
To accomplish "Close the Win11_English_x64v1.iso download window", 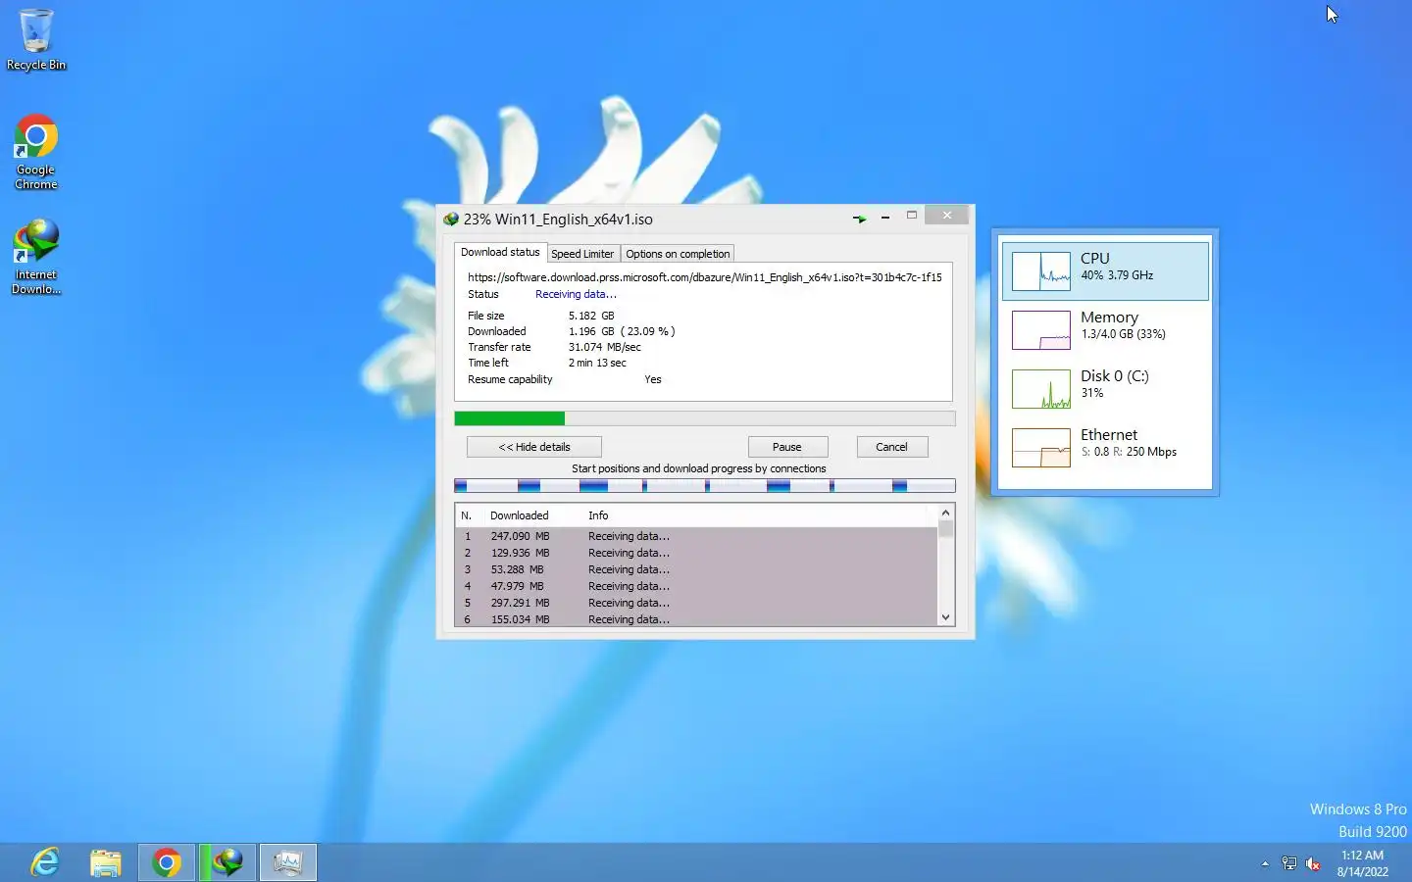I will pos(947,215).
